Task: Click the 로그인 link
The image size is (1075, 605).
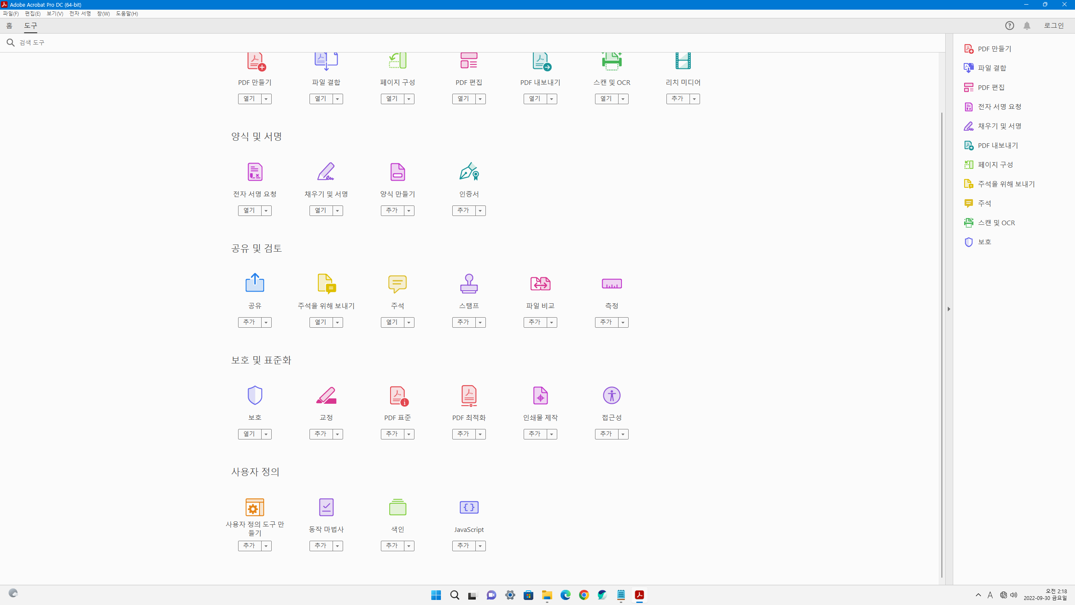Action: point(1054,26)
